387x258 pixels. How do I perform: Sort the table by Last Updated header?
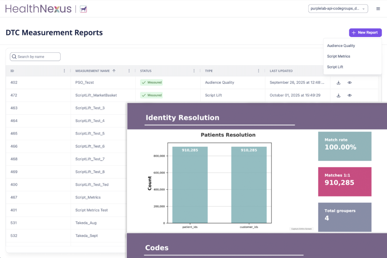coord(281,71)
